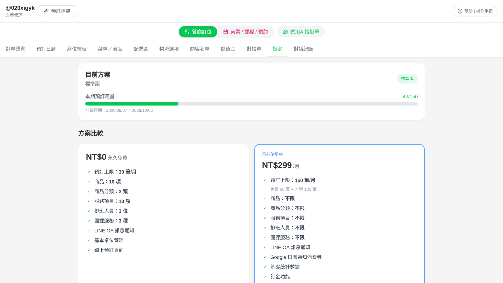503x283 pixels.
Task: Click the 目前方案 heading
Action: pyautogui.click(x=98, y=75)
